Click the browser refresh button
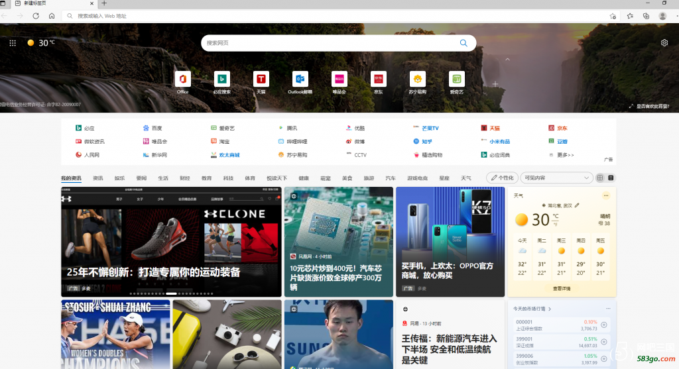The width and height of the screenshot is (679, 369). [36, 16]
